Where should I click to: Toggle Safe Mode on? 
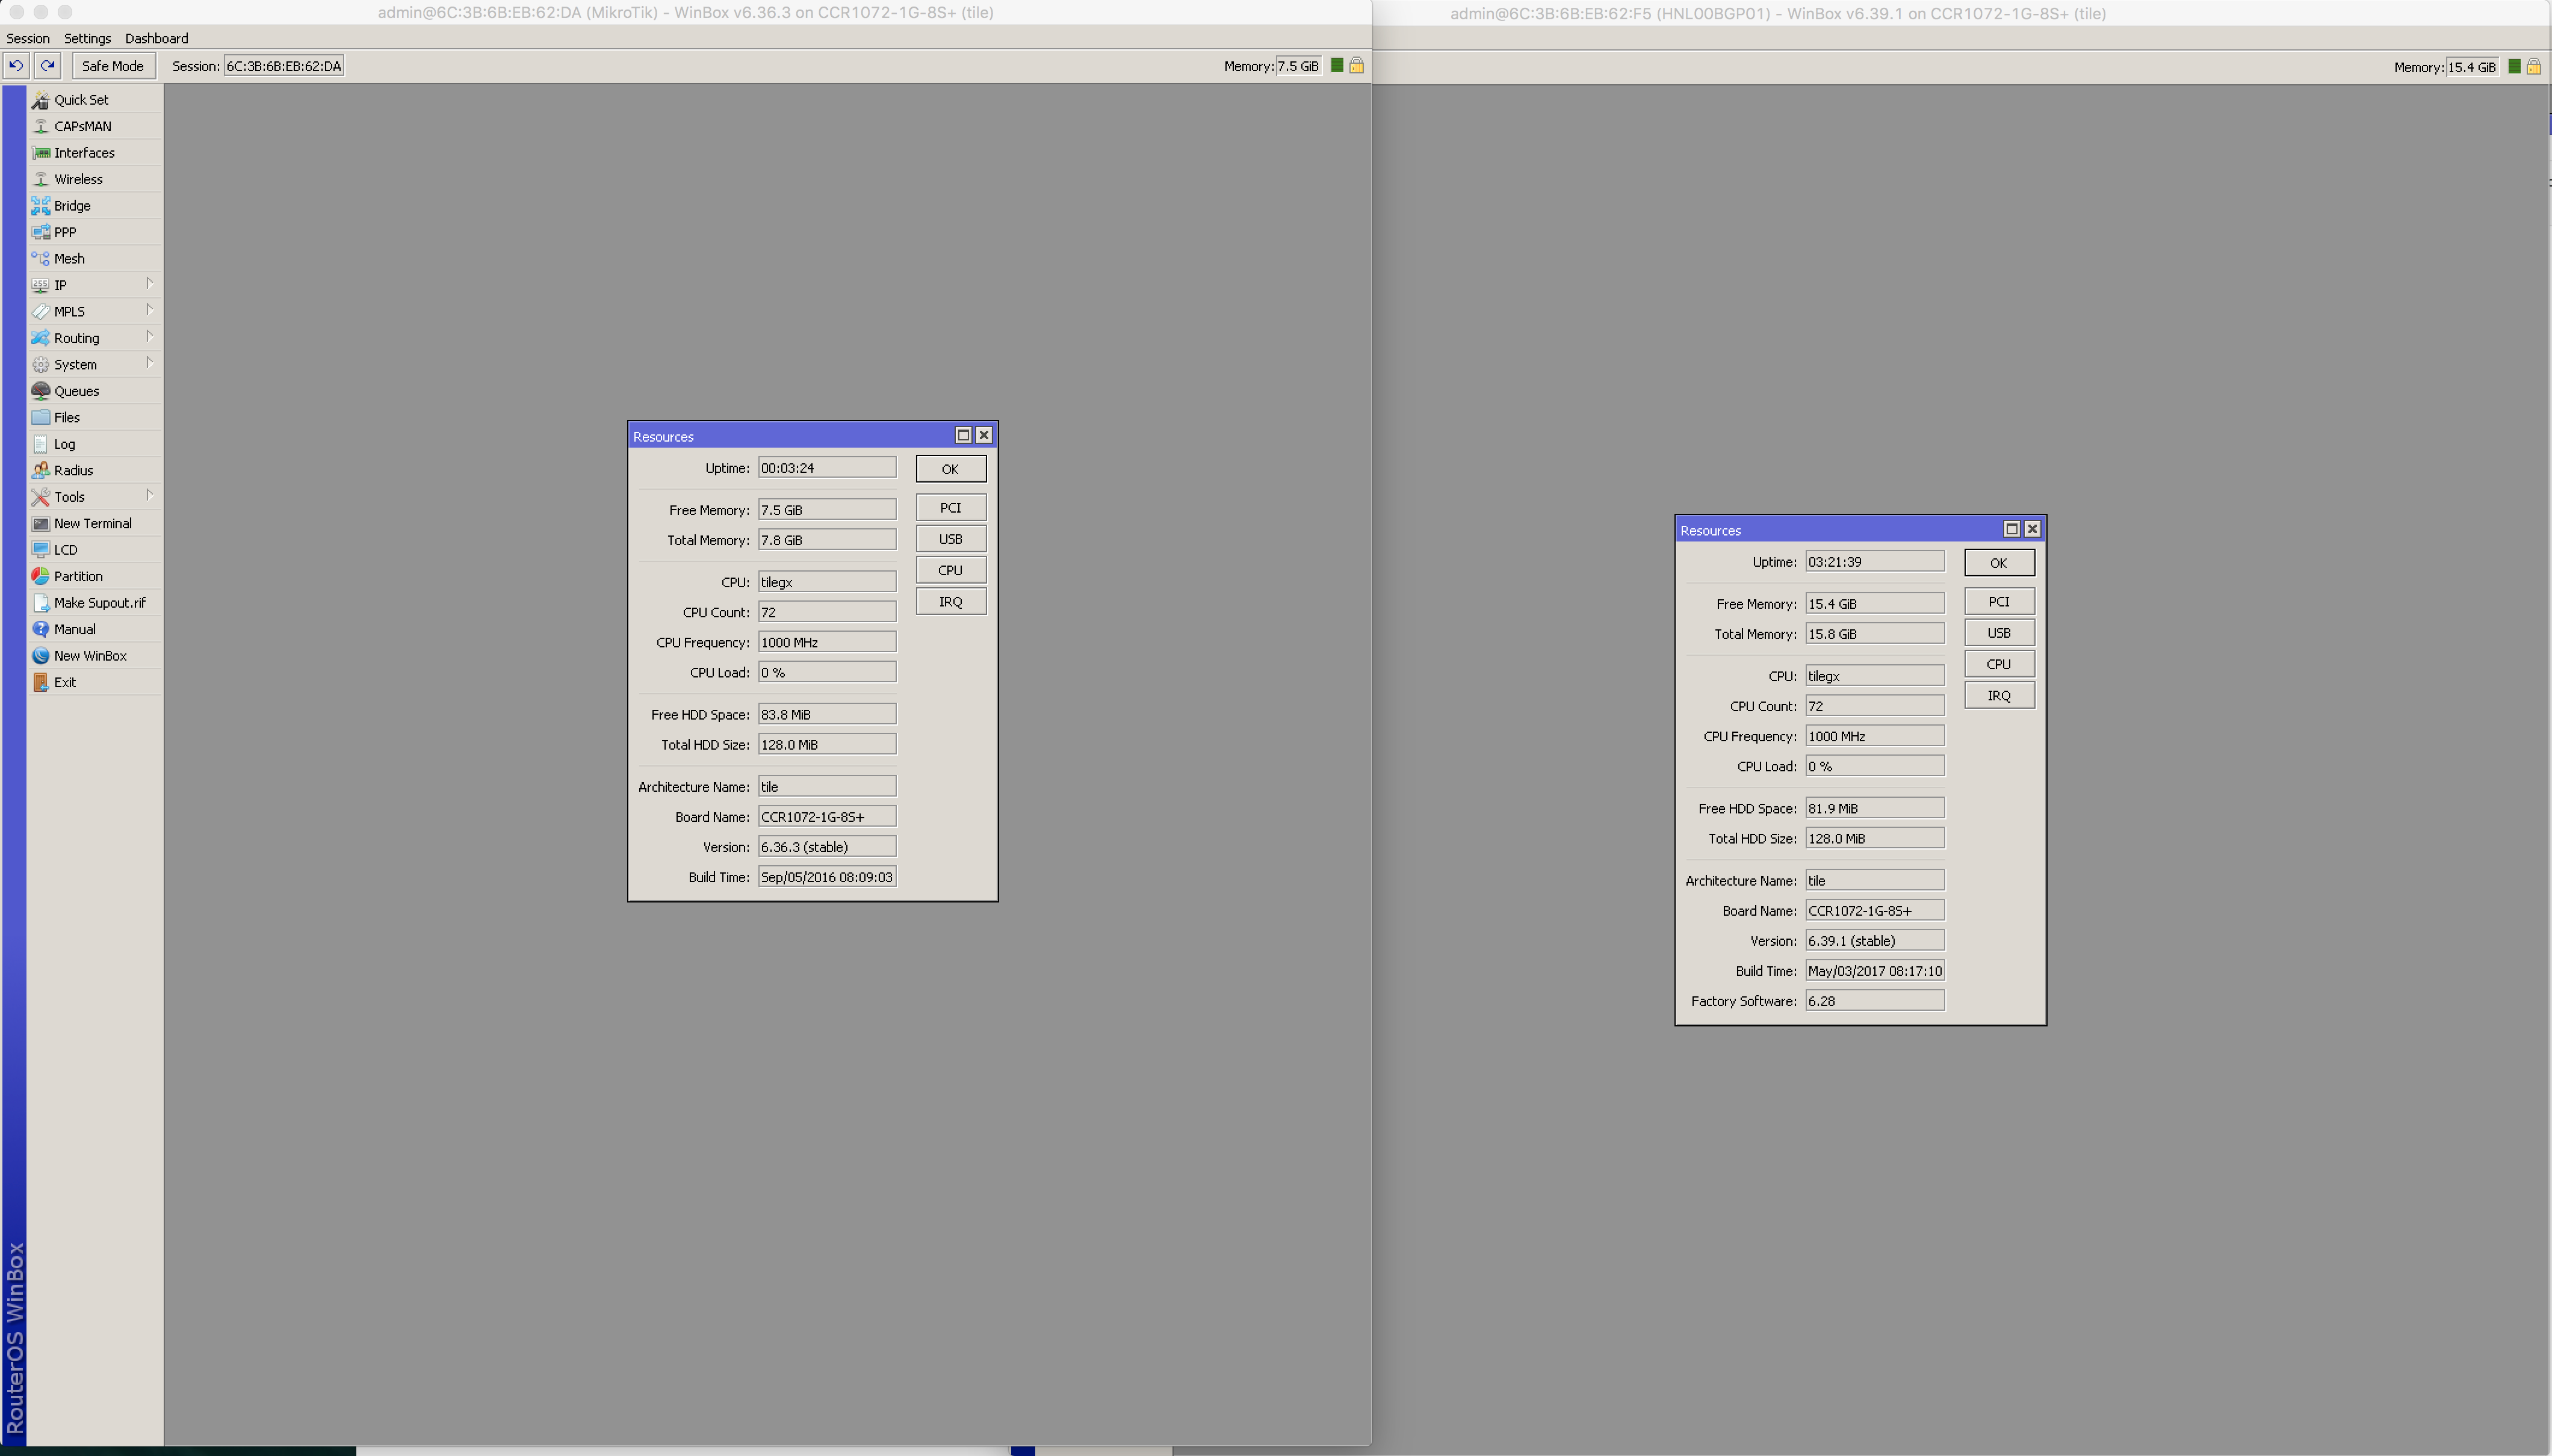coord(113,66)
